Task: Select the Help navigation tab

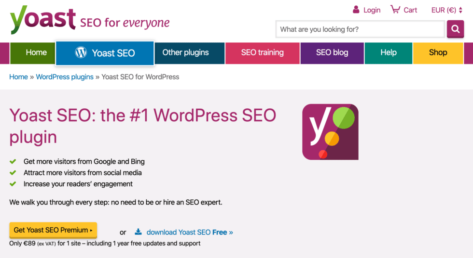Action: pos(389,53)
